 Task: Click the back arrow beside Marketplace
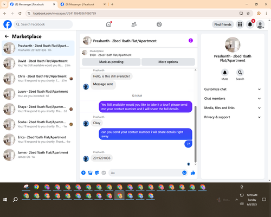click(x=7, y=36)
